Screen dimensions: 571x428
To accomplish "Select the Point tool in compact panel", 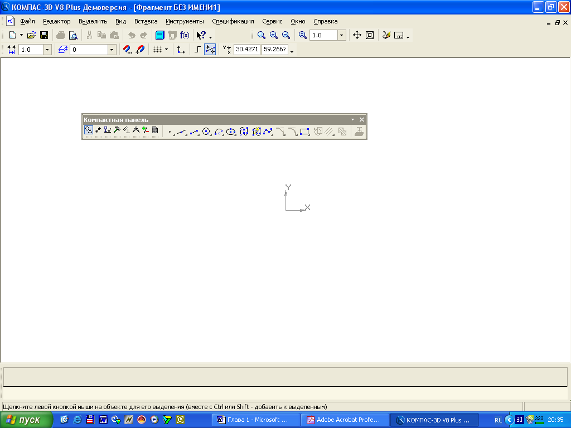I will tap(170, 132).
